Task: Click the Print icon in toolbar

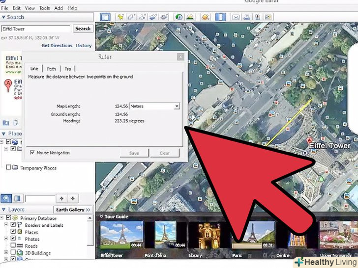Action: click(x=246, y=17)
